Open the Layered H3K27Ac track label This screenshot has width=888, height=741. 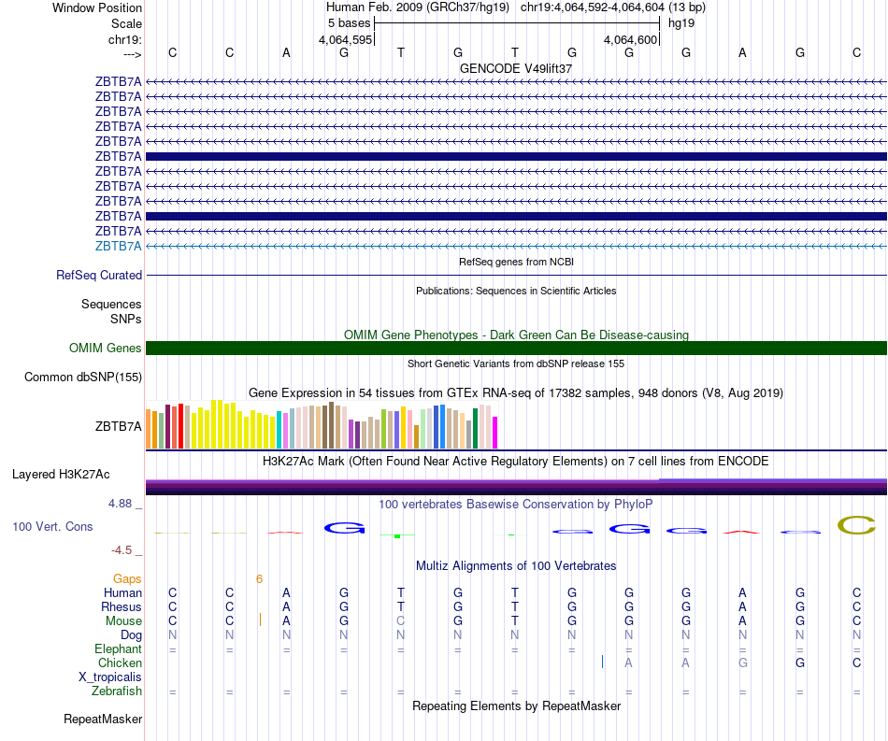[61, 475]
